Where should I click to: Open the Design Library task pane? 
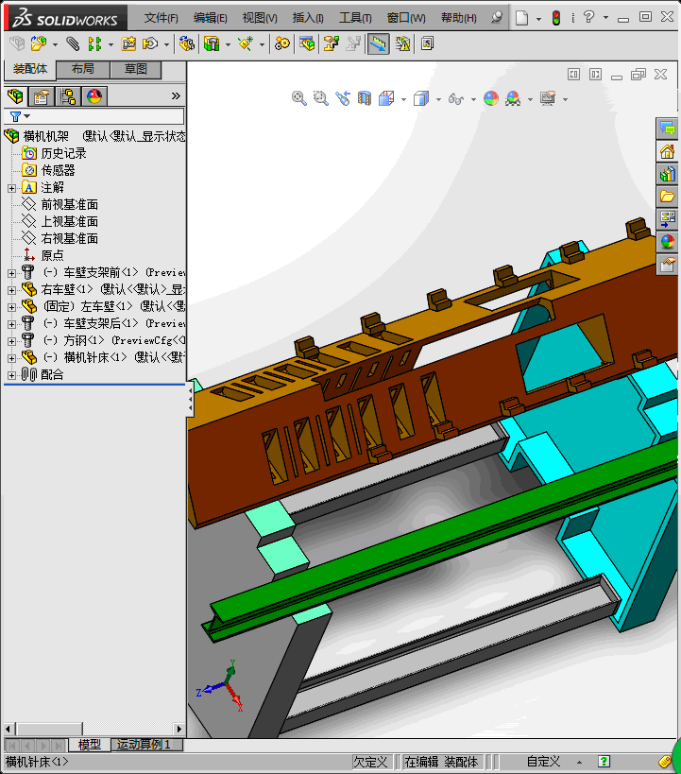668,174
